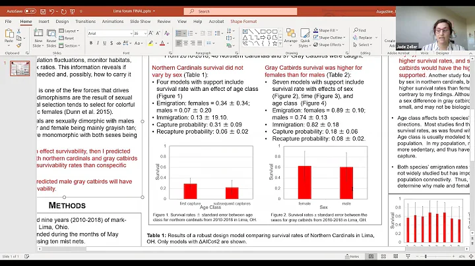This screenshot has width=475, height=266.
Task: Open Change Case Aa dropdown
Action: click(x=138, y=43)
